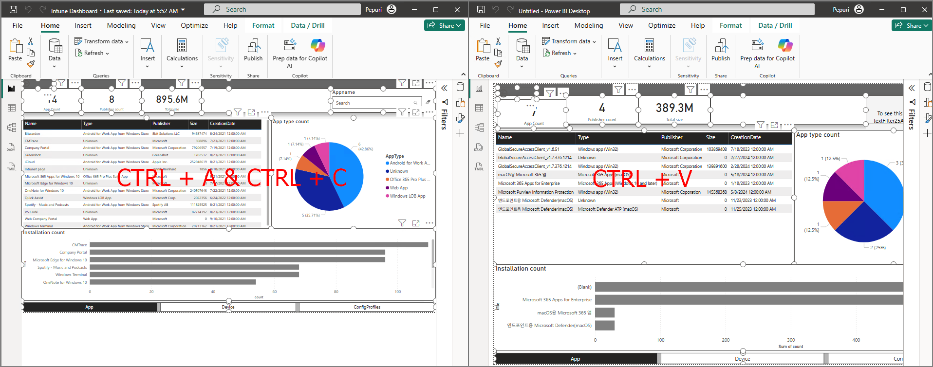This screenshot has width=933, height=367.
Task: Expand Filters pane arrows in Untitled window
Action: point(912,88)
